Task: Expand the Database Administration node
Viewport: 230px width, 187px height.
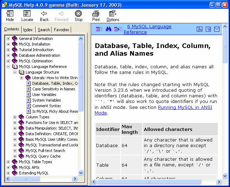Action: pyautogui.click(x=8, y=55)
